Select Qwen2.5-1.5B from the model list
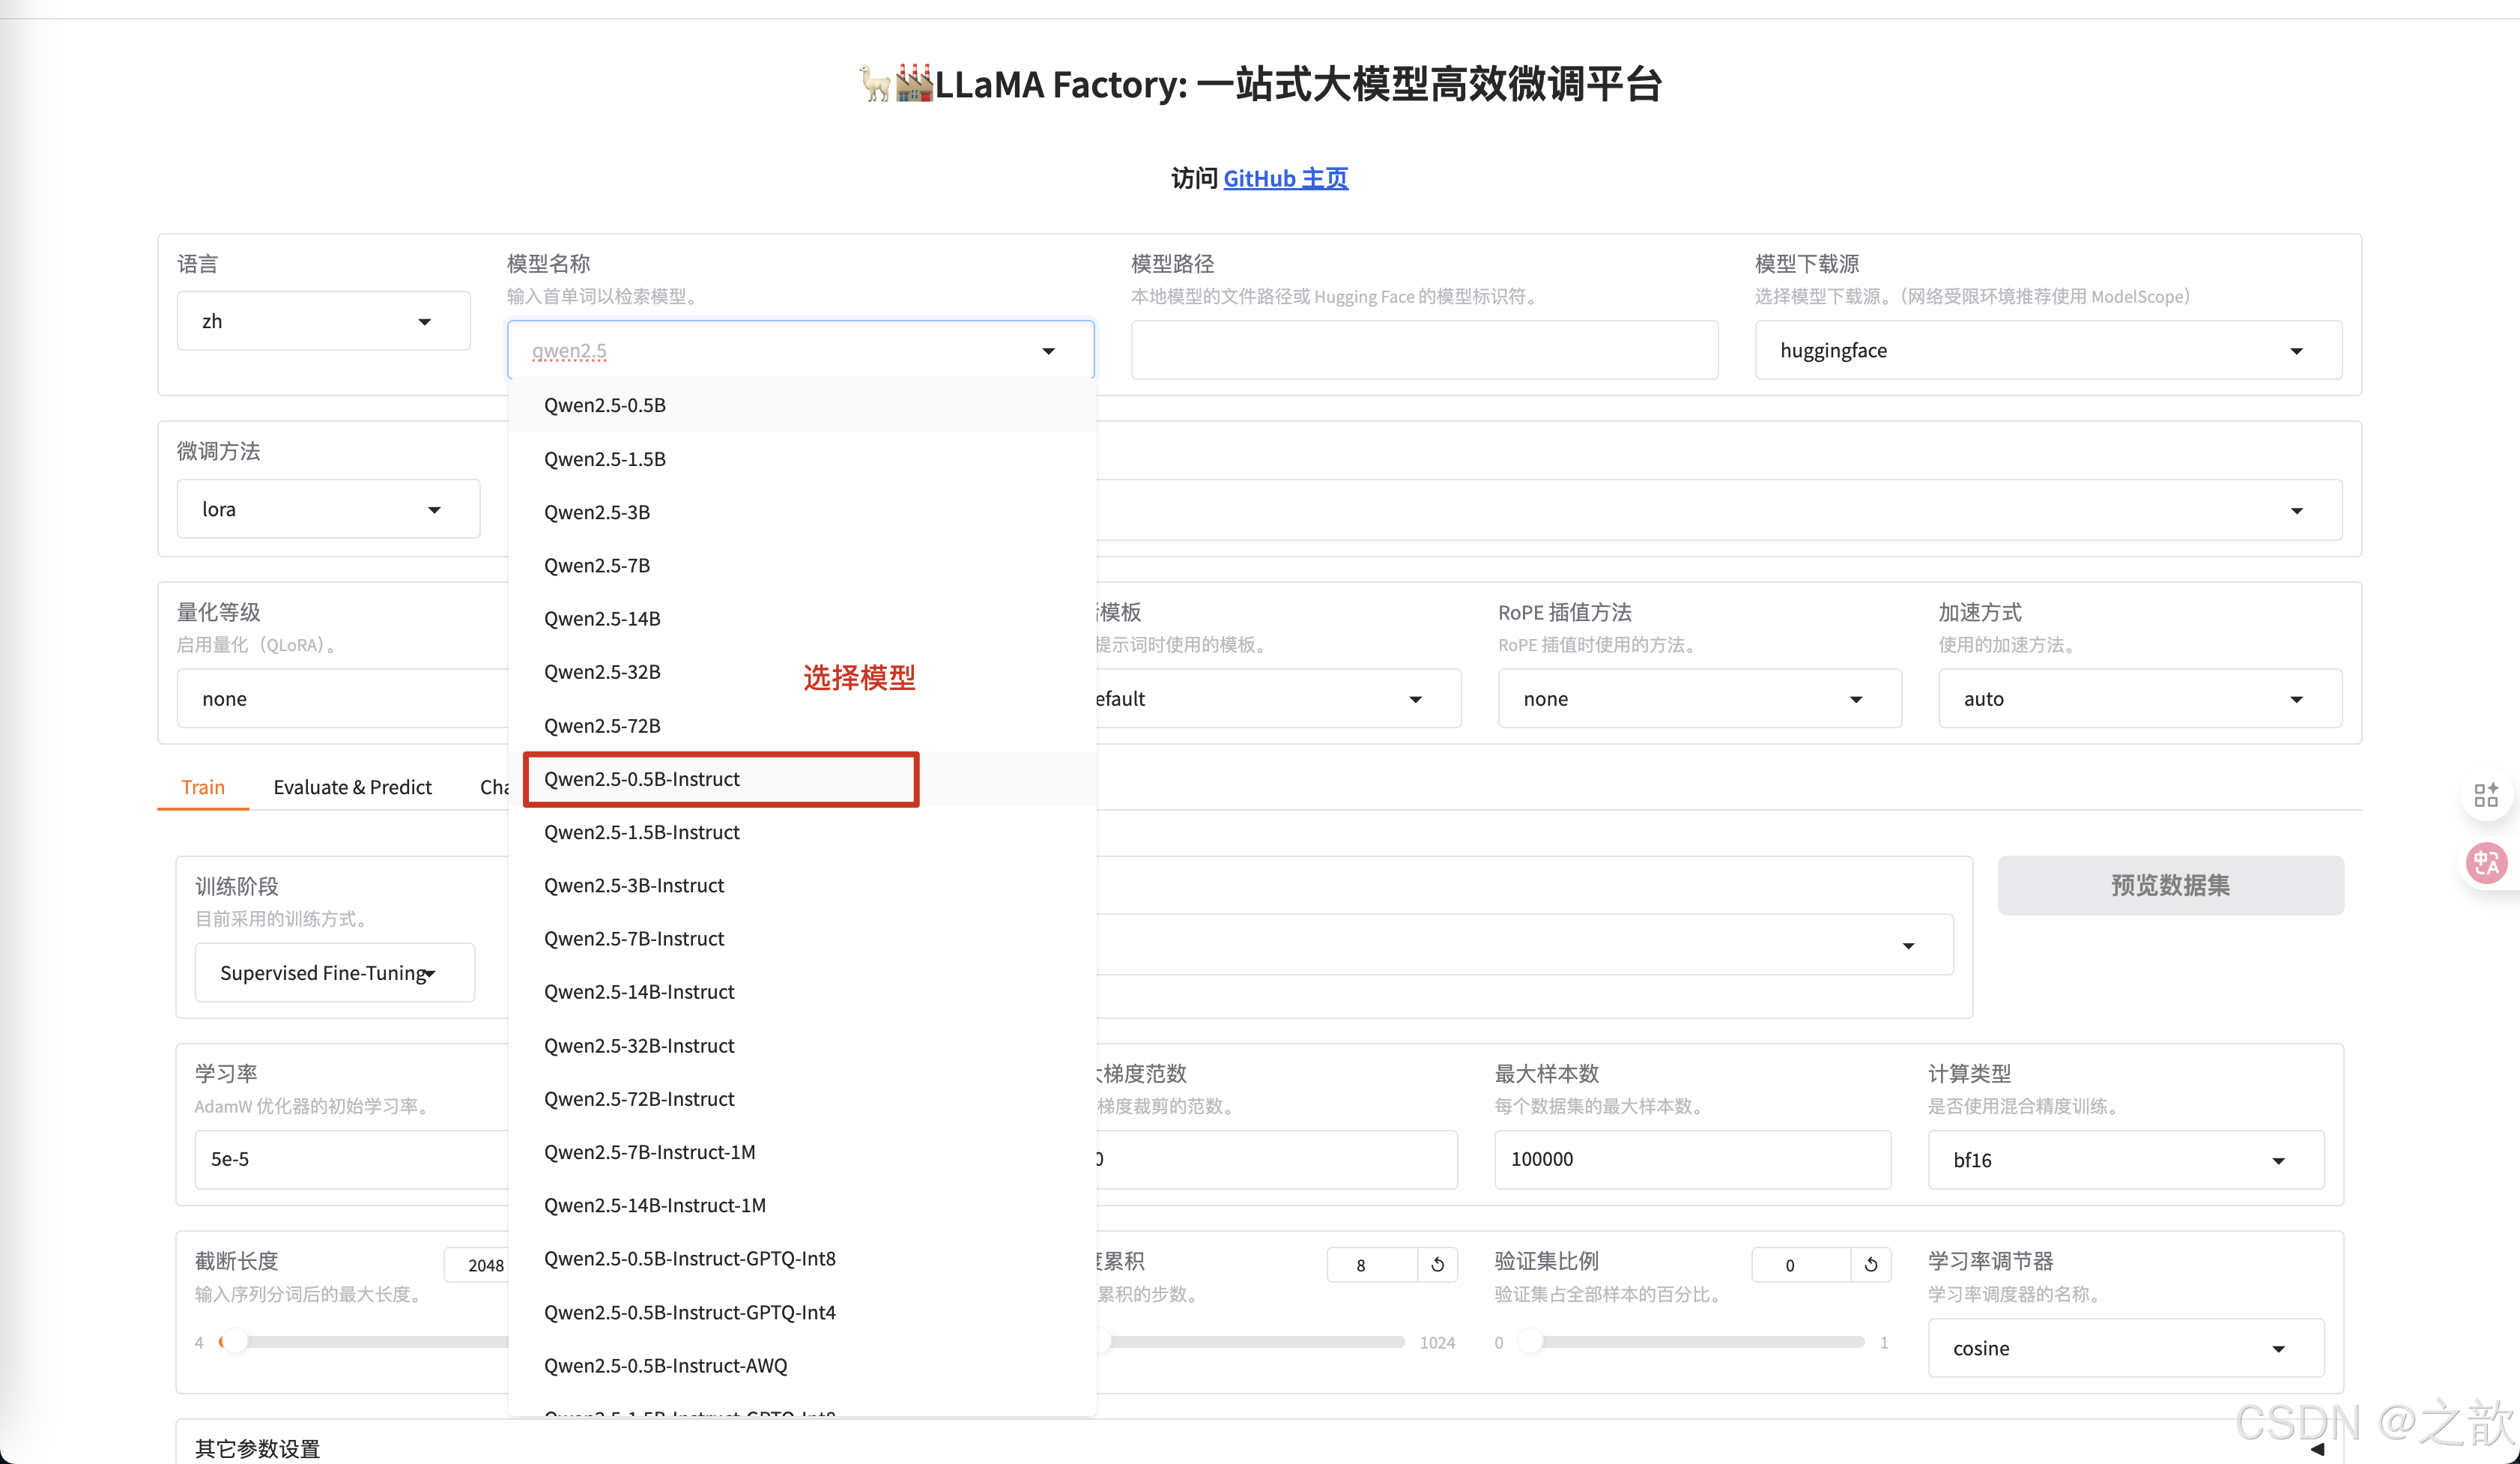Screen dimensions: 2520x1464 [802, 459]
